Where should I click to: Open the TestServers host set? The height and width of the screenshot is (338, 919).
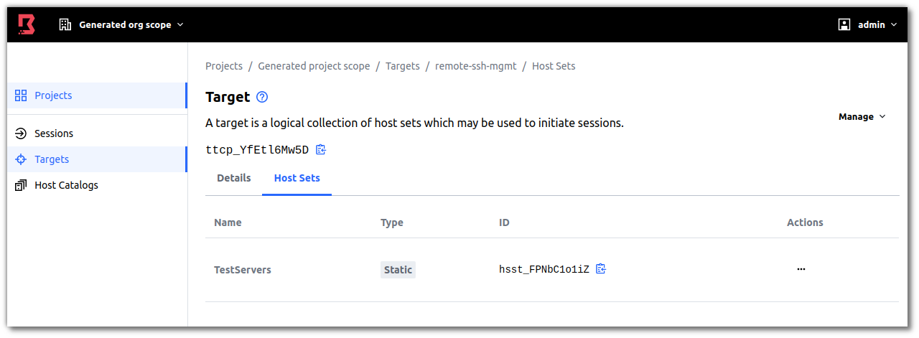click(x=243, y=270)
